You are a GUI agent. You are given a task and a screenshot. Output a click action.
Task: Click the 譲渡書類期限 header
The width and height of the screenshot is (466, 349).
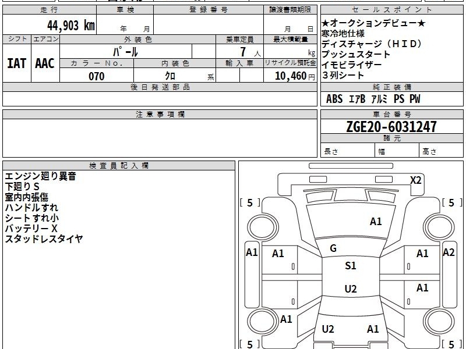290,10
